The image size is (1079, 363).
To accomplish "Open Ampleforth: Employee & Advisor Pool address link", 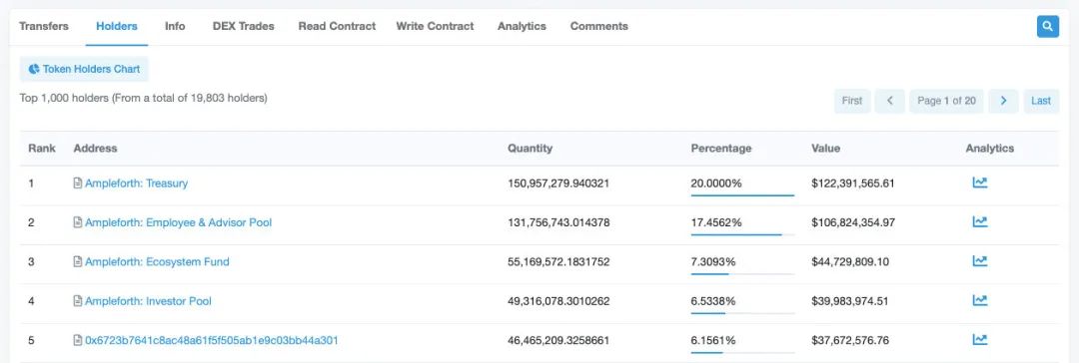I will pyautogui.click(x=178, y=222).
